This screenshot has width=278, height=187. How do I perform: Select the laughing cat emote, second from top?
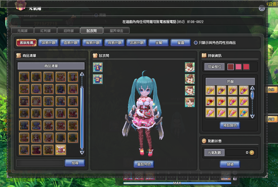pyautogui.click(x=190, y=79)
